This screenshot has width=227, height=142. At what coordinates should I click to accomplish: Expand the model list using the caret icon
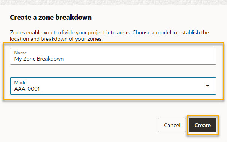pyautogui.click(x=208, y=86)
